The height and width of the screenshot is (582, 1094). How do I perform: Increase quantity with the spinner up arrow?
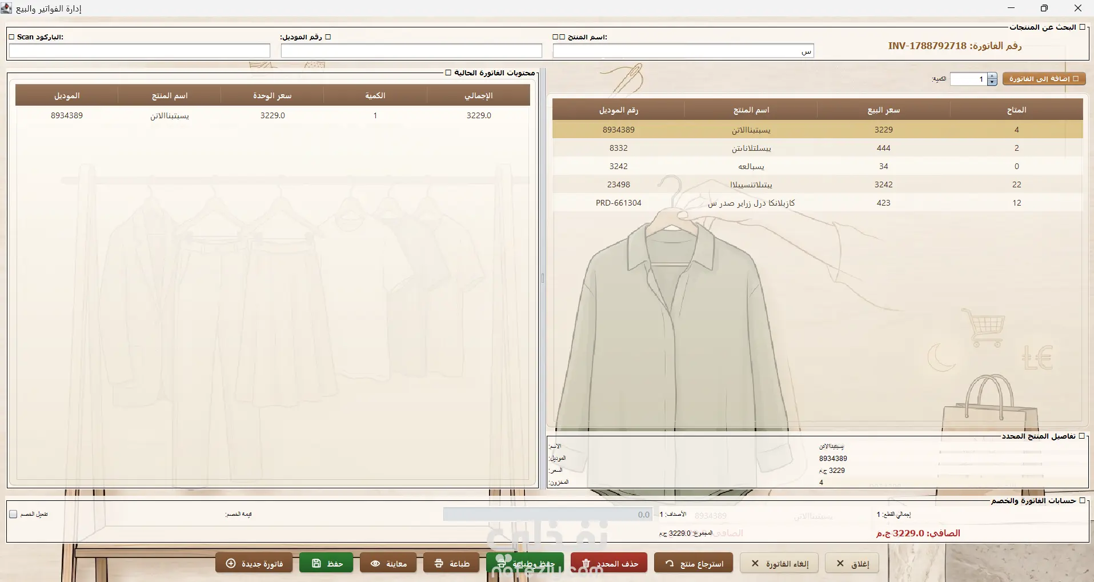coord(992,76)
